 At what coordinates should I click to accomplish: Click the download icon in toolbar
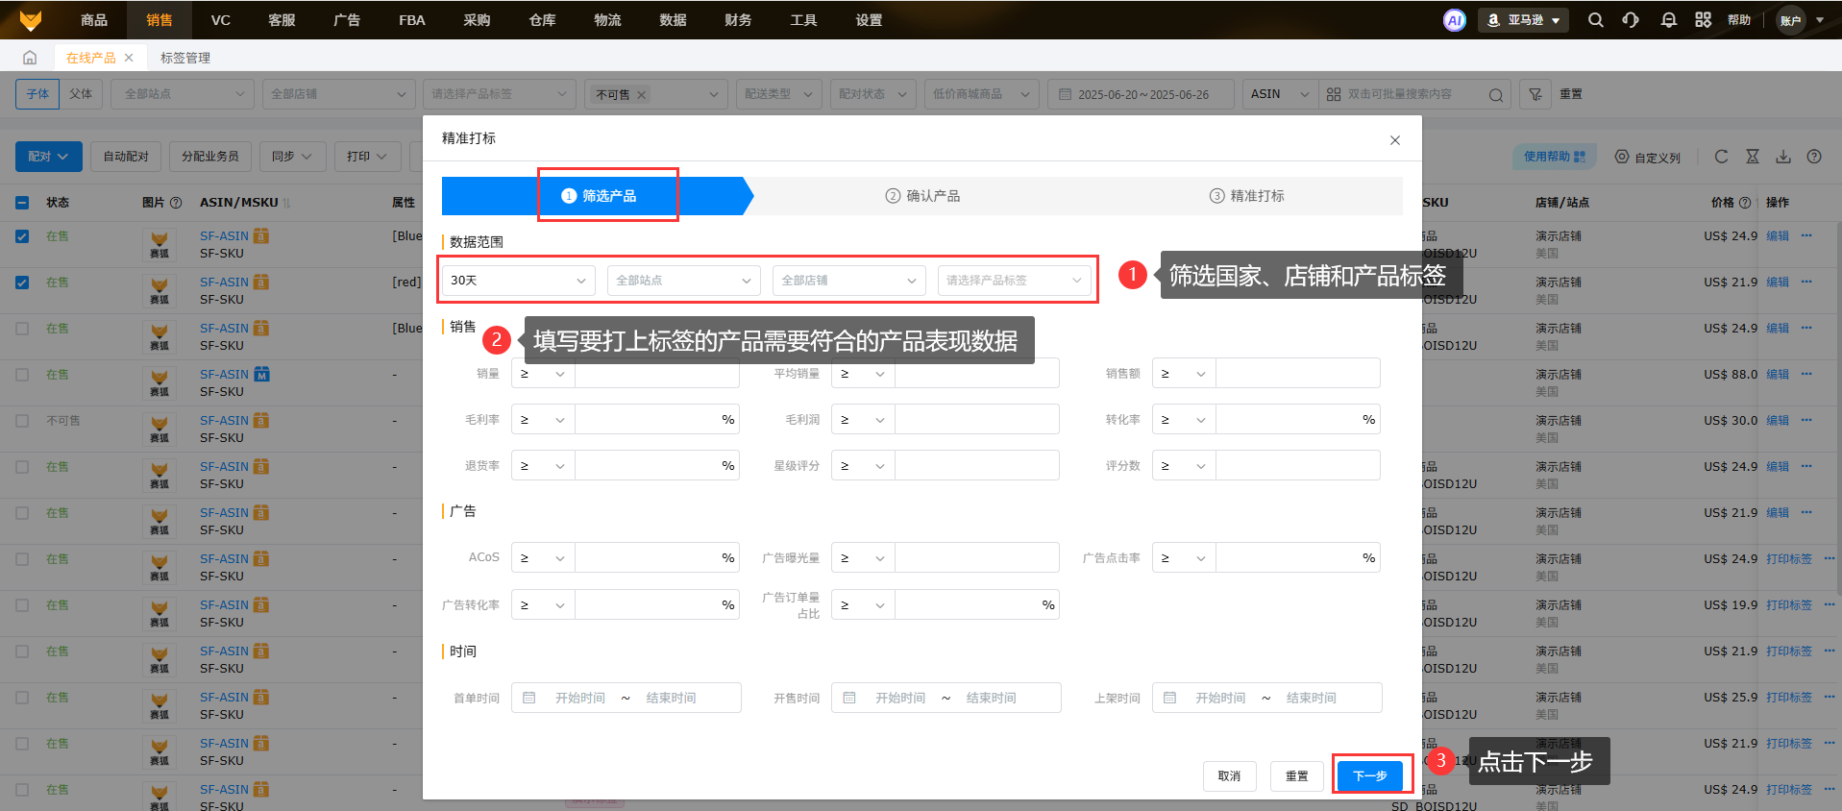coord(1783,157)
